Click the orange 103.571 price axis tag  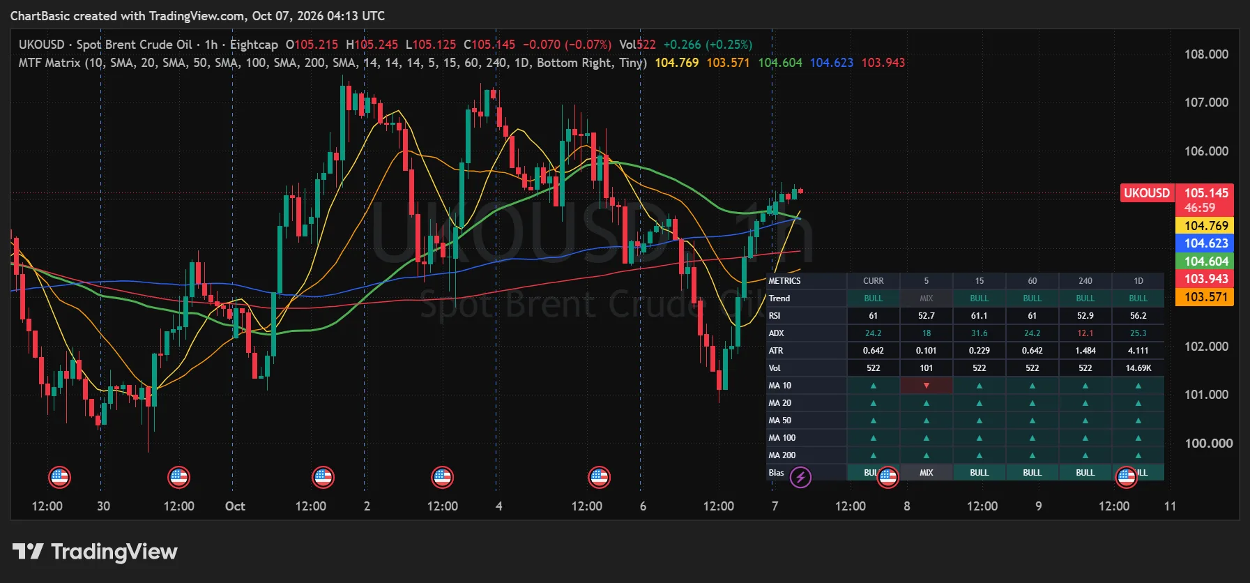click(1205, 297)
